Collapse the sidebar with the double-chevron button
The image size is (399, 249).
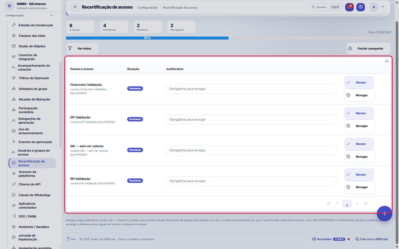[75, 7]
